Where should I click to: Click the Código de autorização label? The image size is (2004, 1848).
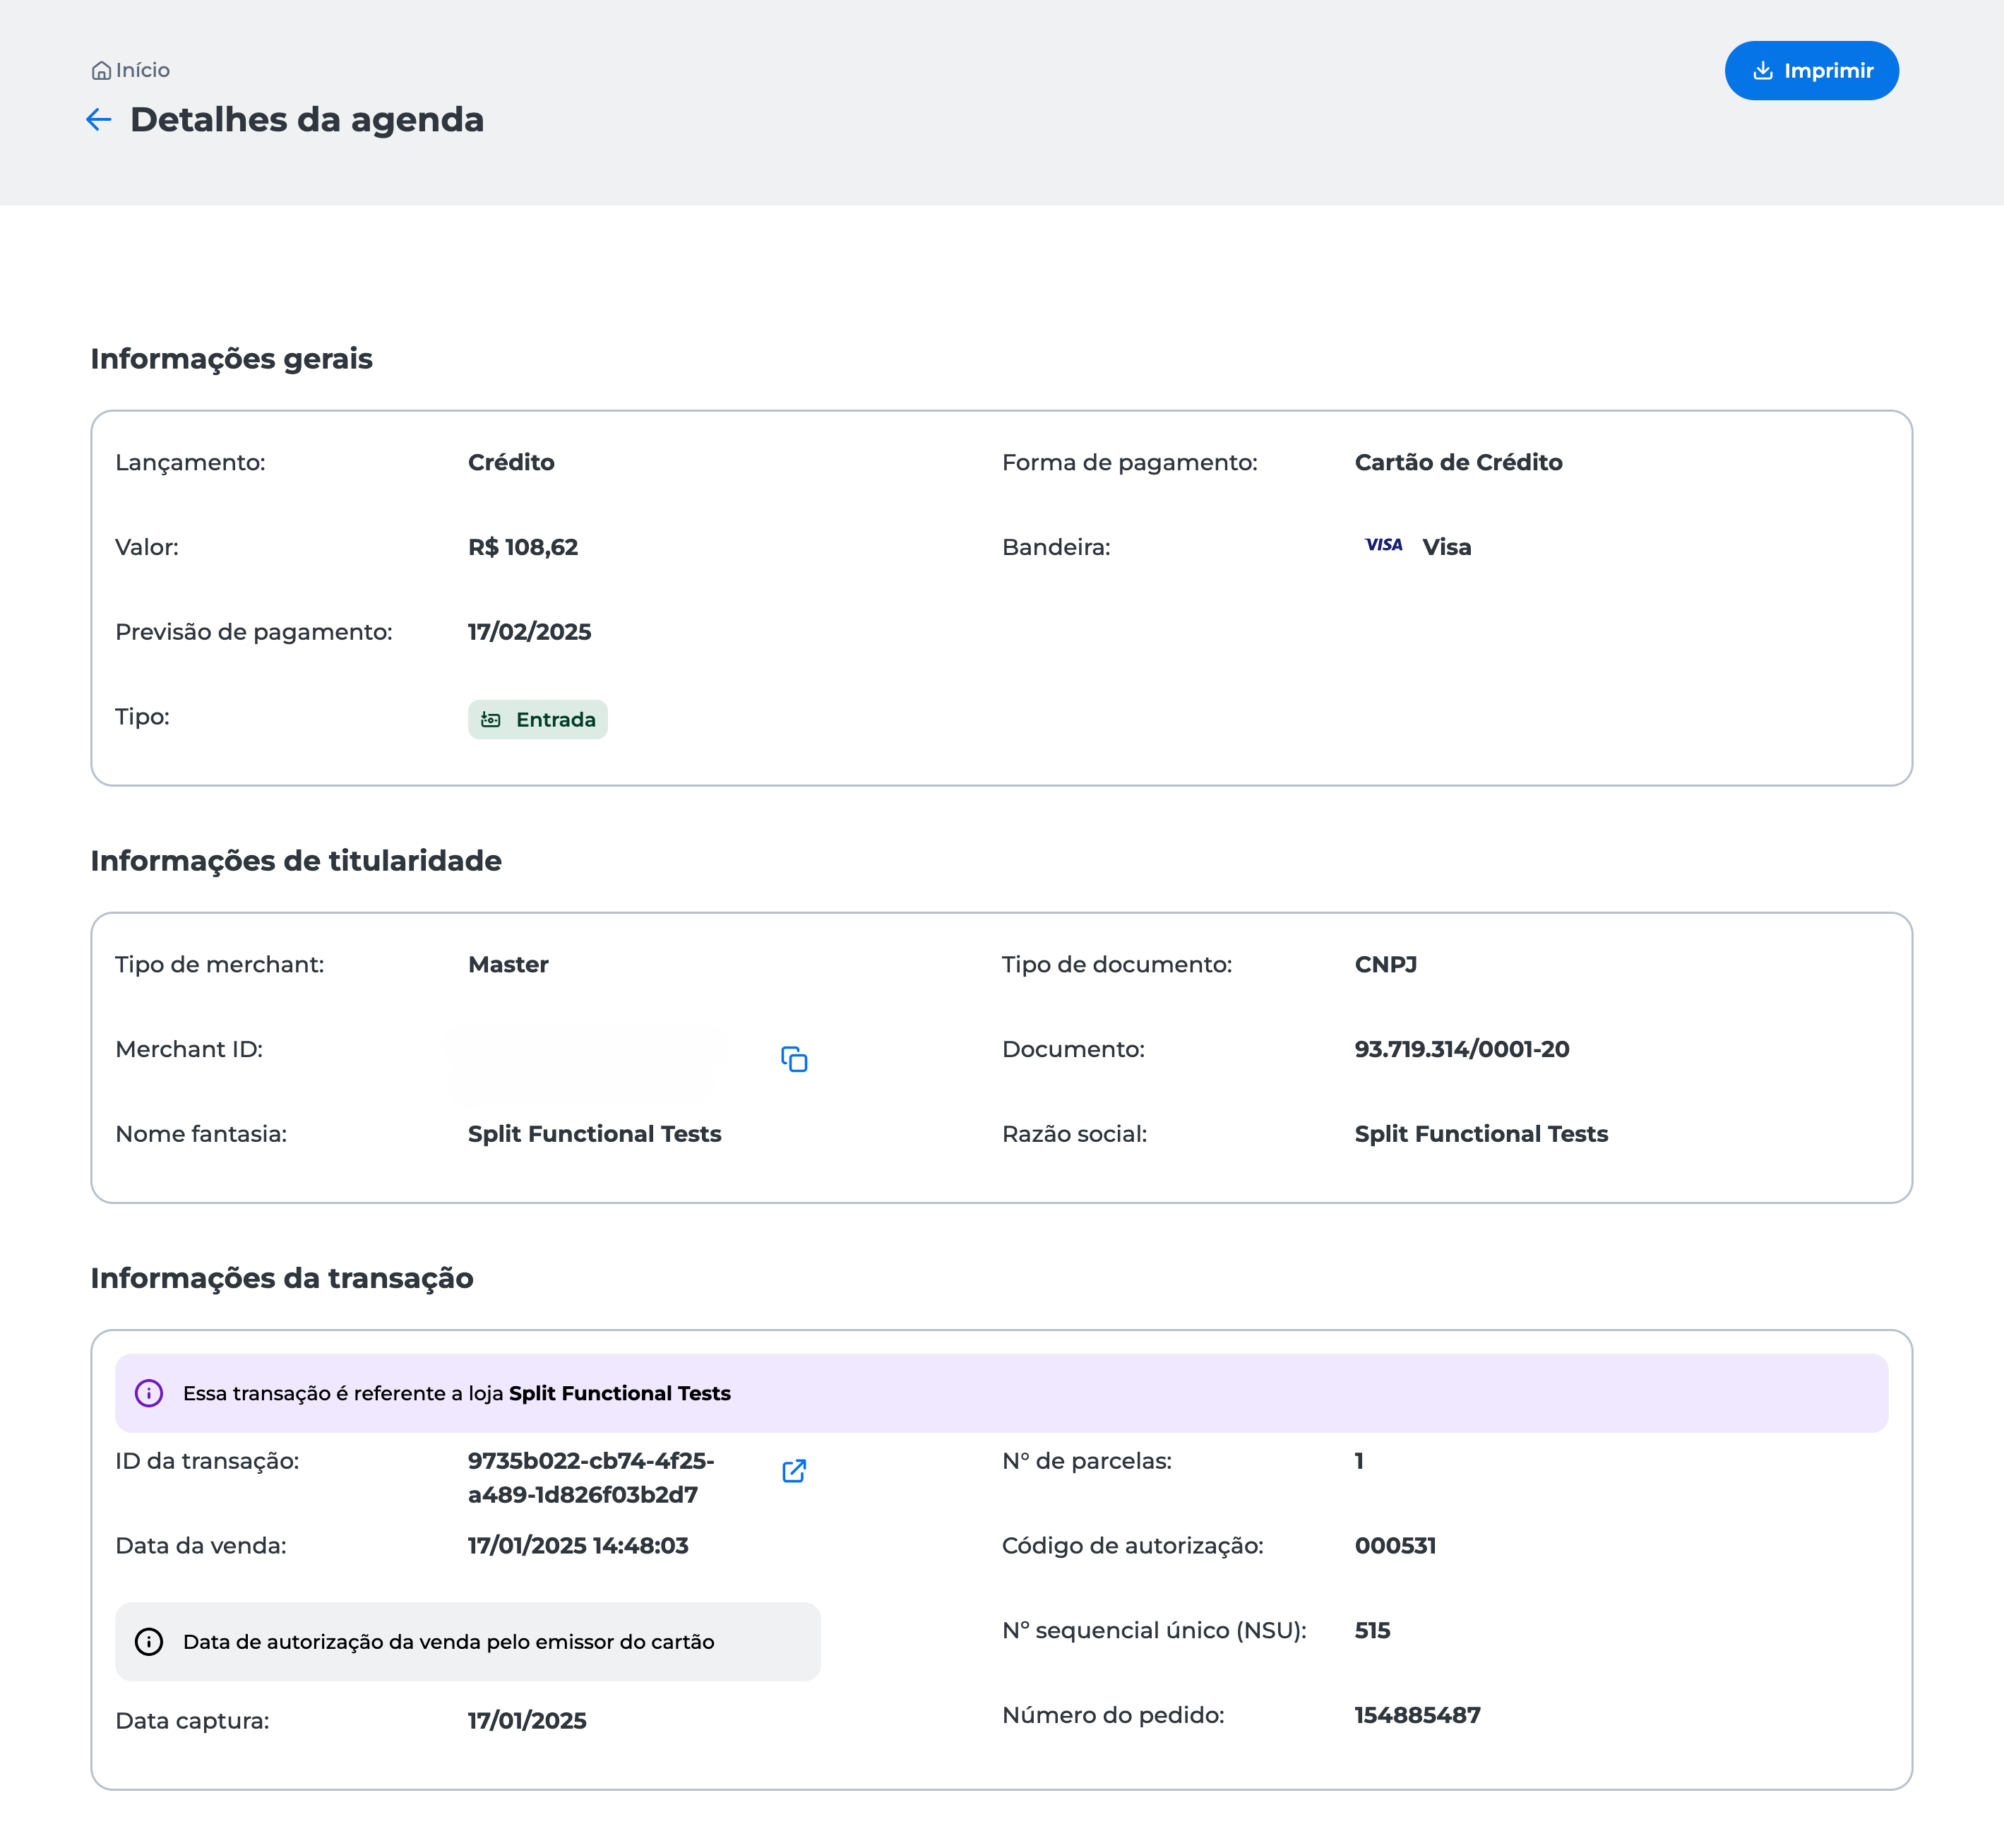(x=1133, y=1546)
